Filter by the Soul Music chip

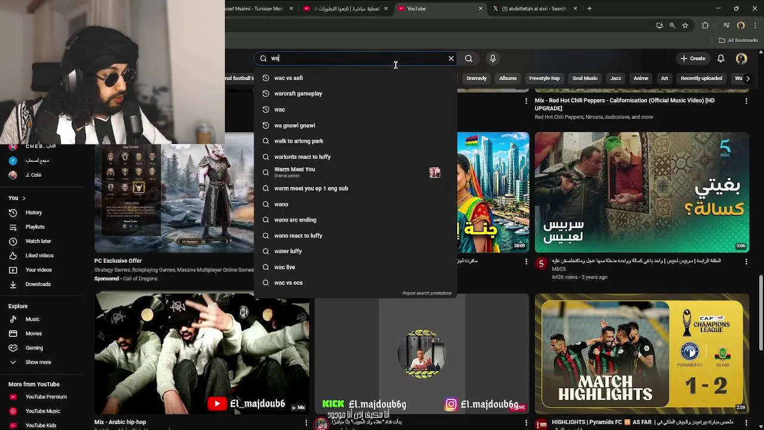pos(585,78)
